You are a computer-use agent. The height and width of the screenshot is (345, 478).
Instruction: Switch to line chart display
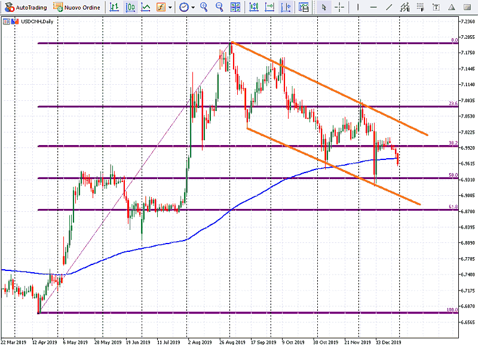(x=145, y=7)
